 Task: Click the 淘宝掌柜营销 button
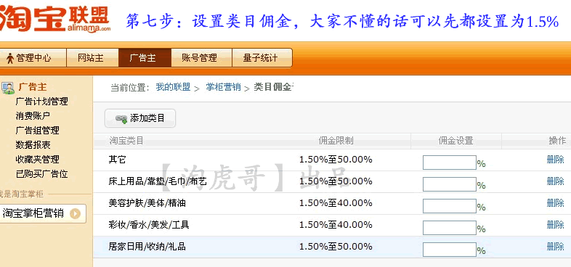[43, 213]
